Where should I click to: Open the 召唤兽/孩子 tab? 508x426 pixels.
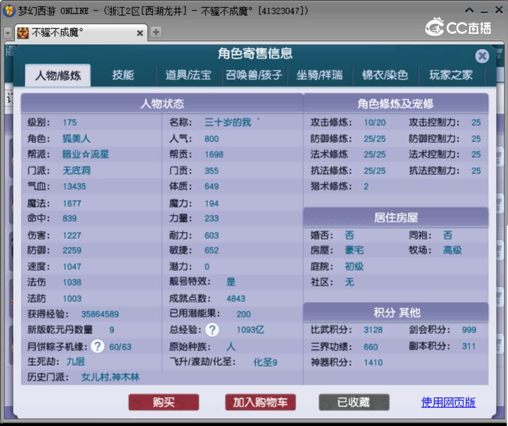[x=254, y=75]
